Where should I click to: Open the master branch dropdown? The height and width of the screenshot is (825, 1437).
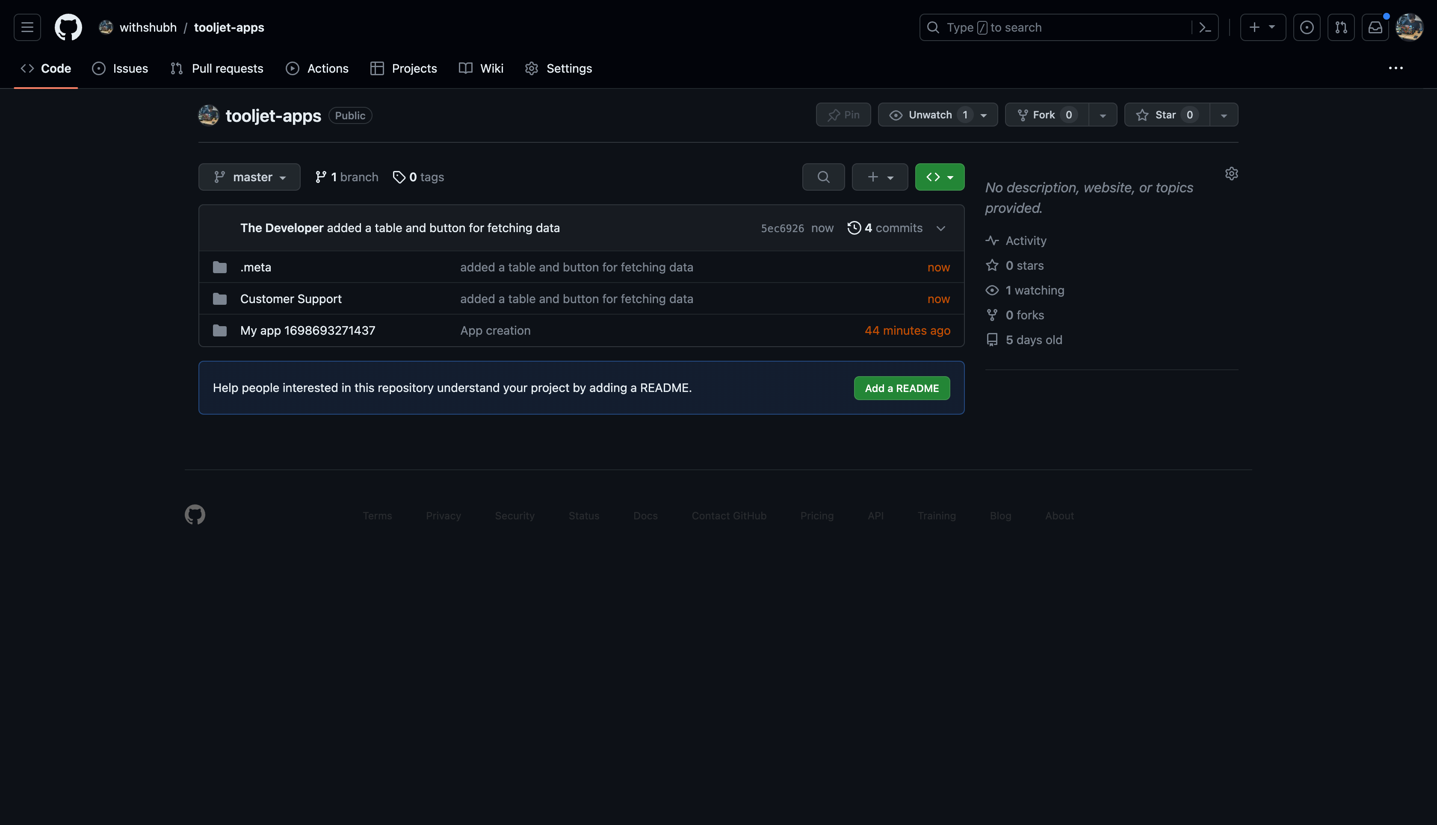pos(249,177)
